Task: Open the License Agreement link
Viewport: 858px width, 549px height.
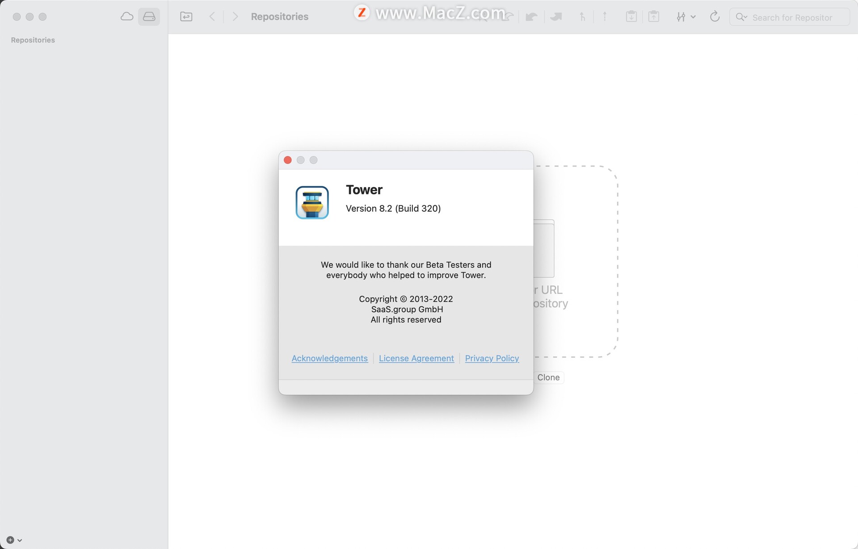Action: [x=416, y=358]
